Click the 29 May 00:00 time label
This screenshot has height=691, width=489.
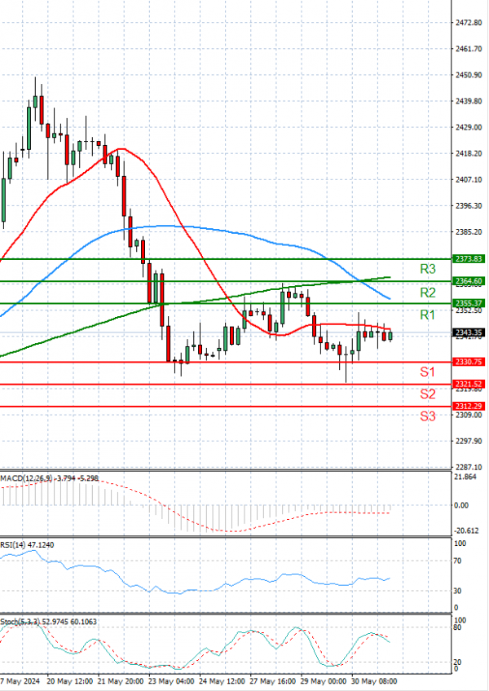[x=324, y=681]
